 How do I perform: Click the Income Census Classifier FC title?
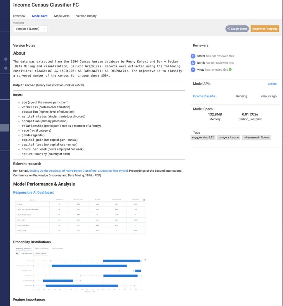(46, 5)
